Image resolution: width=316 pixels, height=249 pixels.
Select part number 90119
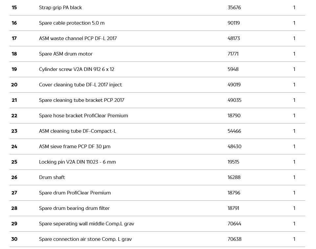click(x=234, y=23)
